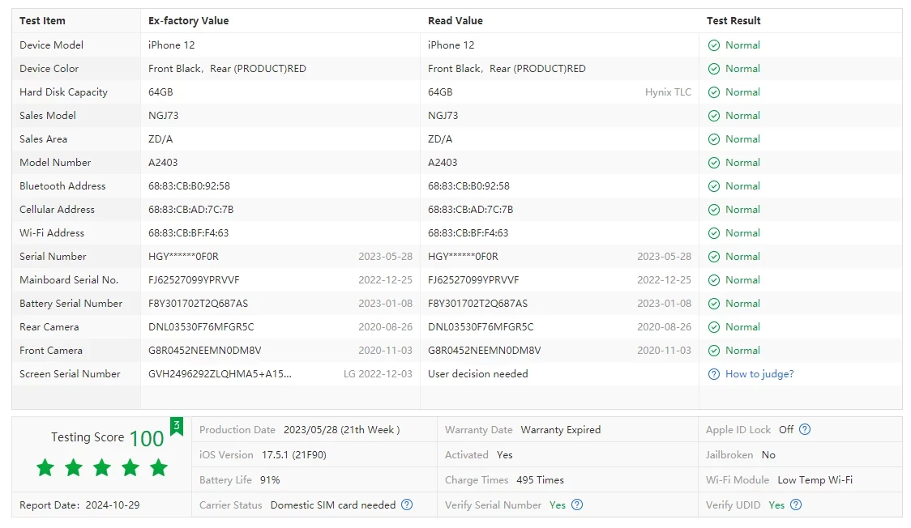Image resolution: width=911 pixels, height=528 pixels.
Task: Select the LG 2022-12-03 screen date
Action: pos(378,374)
